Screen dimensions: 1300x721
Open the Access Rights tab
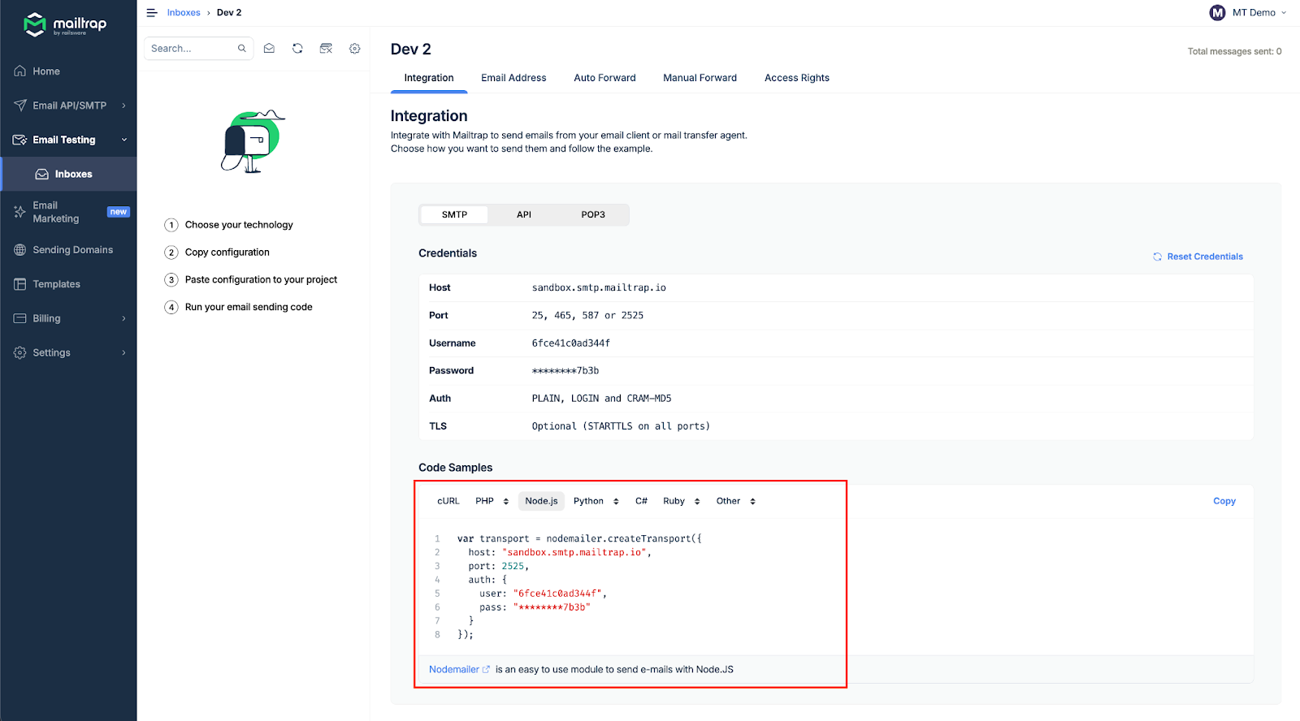[x=797, y=78]
